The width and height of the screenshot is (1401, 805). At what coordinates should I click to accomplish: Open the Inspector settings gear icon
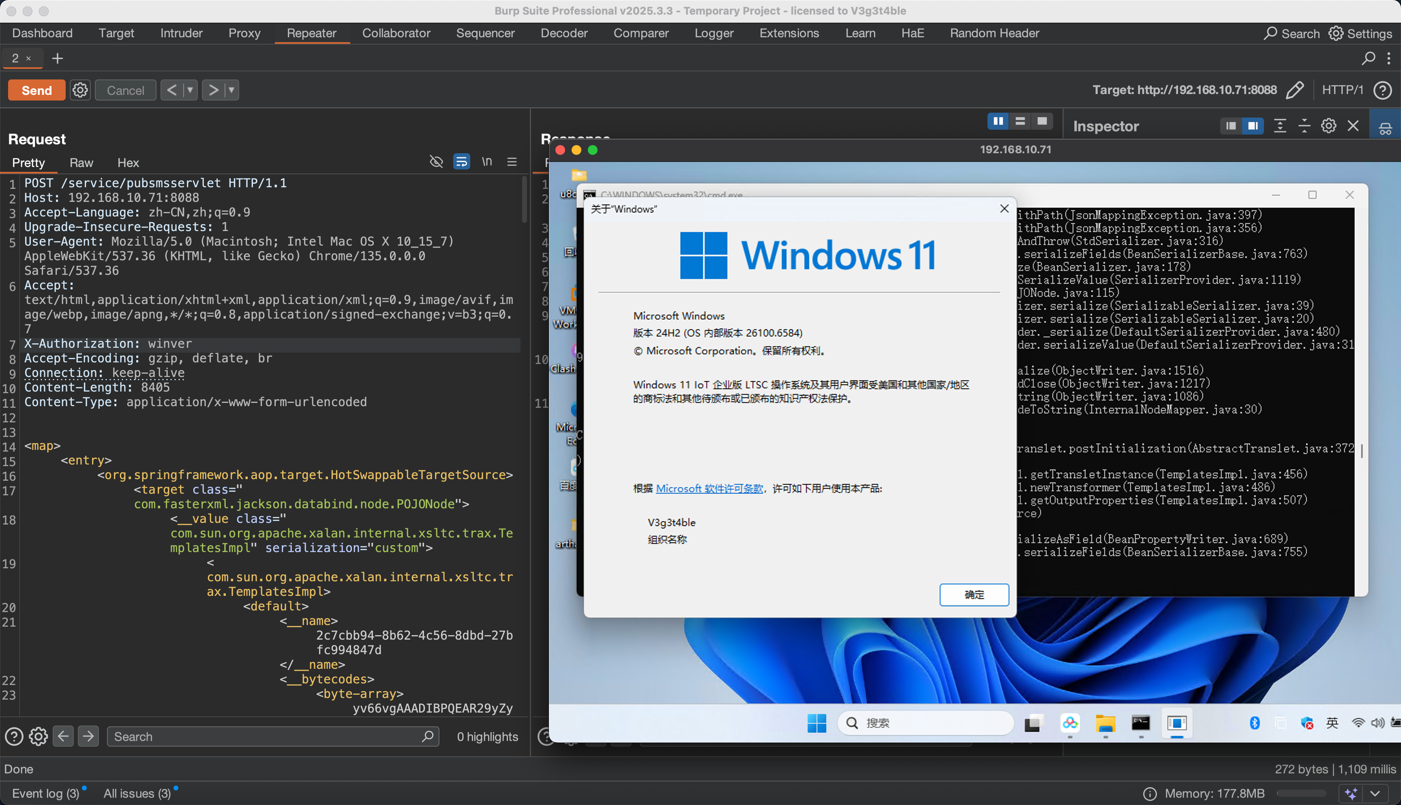coord(1328,126)
